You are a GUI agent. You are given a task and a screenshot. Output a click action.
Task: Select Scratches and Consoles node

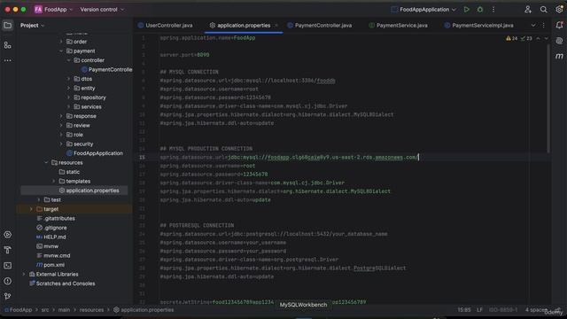62,284
